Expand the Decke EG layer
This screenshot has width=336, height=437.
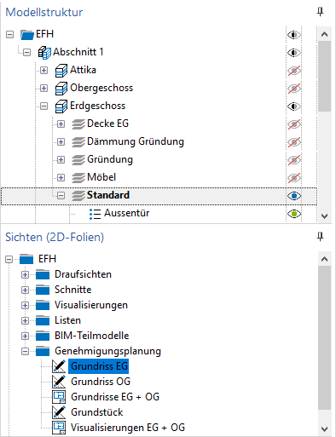click(x=61, y=124)
